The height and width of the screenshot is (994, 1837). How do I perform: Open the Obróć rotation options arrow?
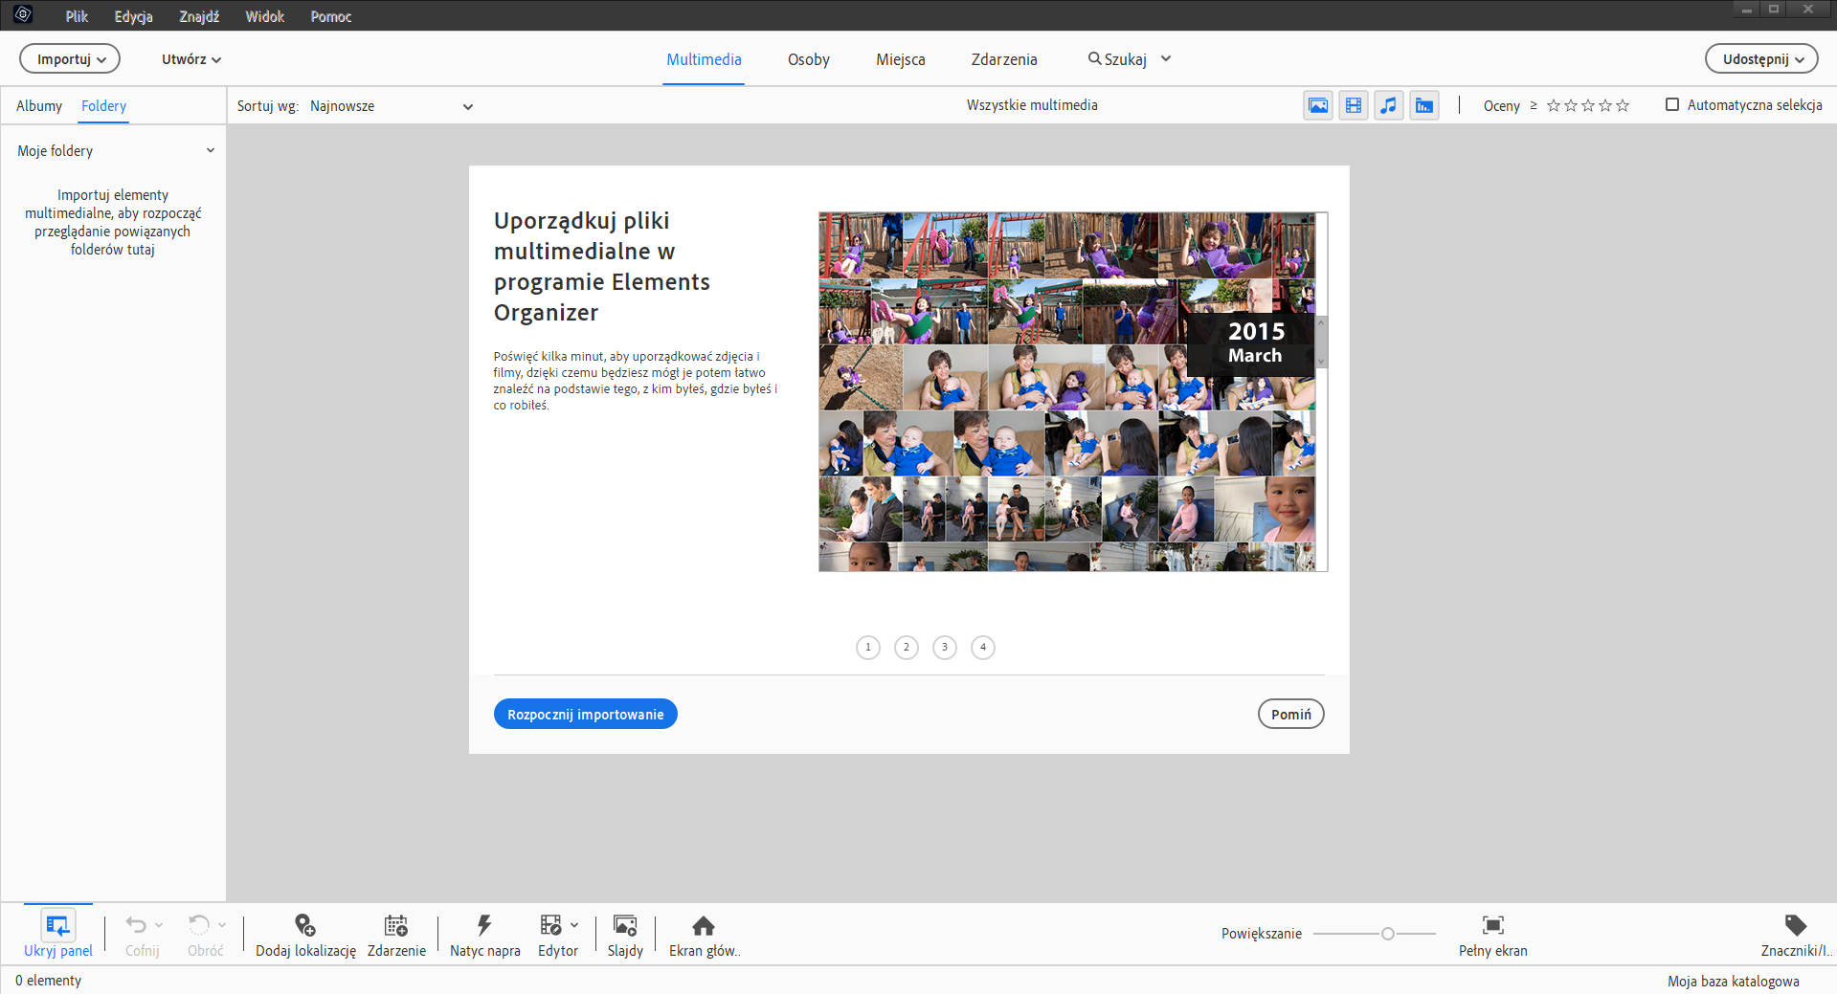tap(222, 925)
